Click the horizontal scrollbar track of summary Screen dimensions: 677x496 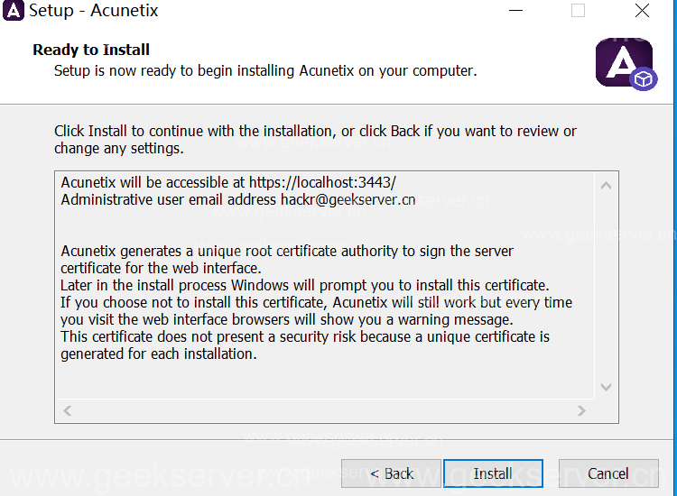(325, 410)
